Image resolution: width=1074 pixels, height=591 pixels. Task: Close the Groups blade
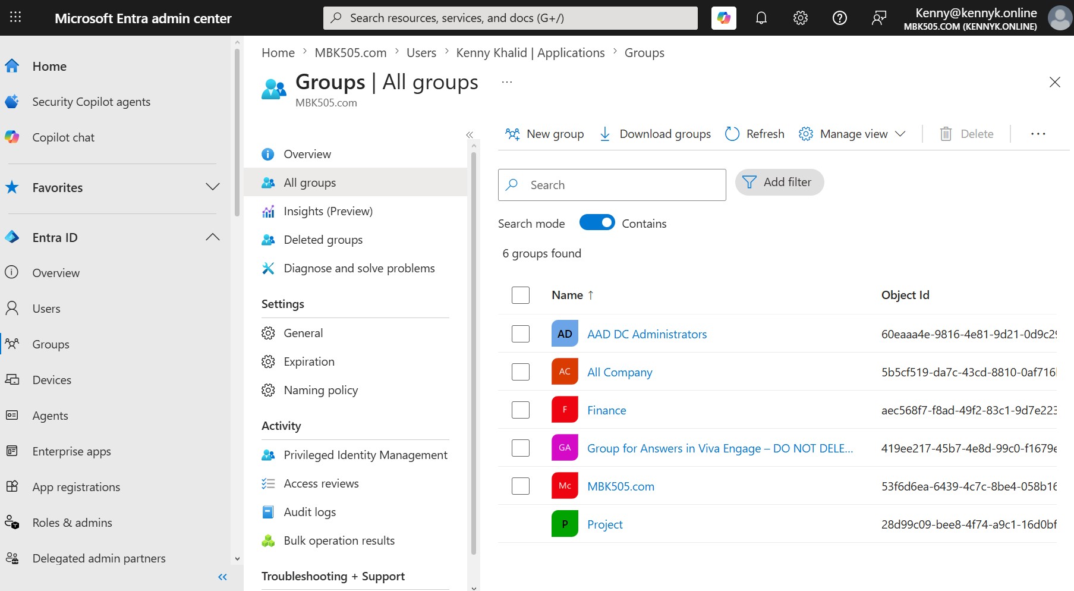tap(1055, 82)
